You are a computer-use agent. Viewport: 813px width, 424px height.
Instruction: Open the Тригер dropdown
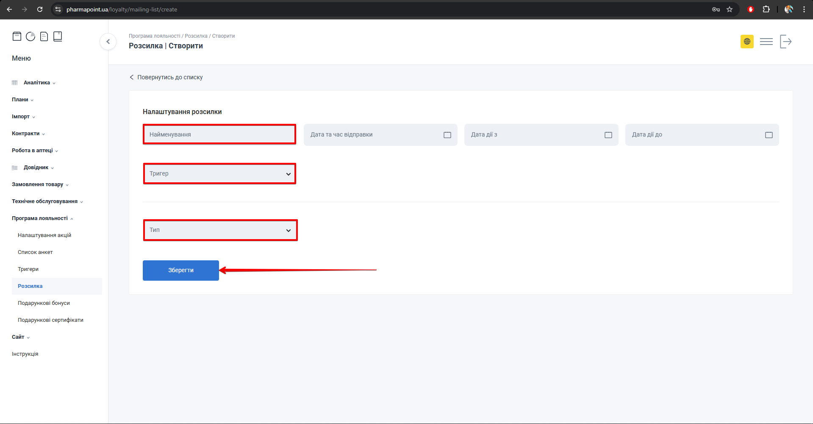pos(219,174)
